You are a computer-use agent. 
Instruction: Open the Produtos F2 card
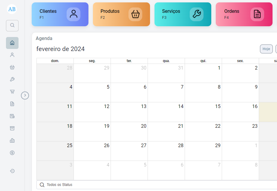(121, 14)
